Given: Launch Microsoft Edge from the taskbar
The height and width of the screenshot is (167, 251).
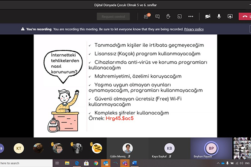Looking at the screenshot, I should click(77, 163).
